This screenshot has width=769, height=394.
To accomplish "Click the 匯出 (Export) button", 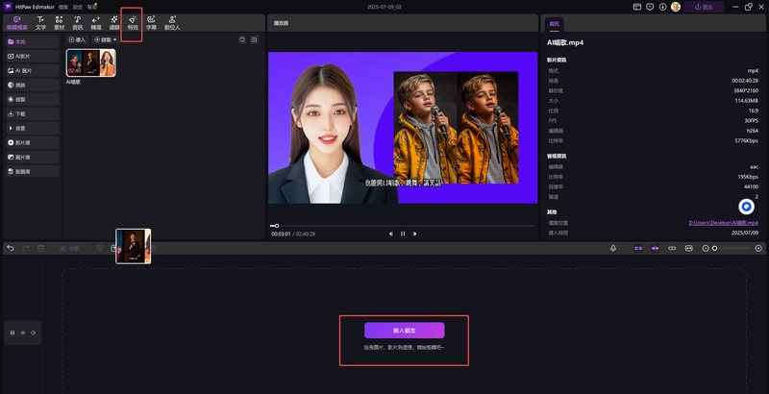I will [x=704, y=7].
